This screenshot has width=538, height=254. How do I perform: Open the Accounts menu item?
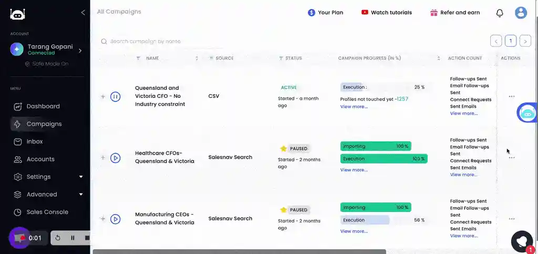click(40, 159)
